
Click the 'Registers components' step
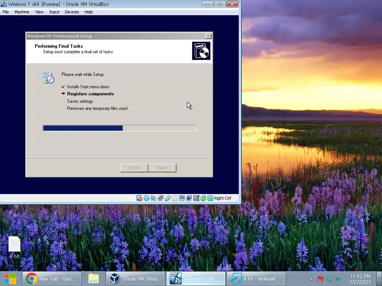(90, 94)
